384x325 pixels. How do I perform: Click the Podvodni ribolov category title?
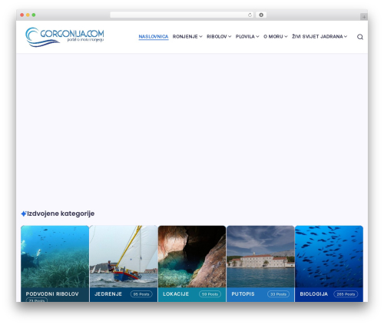[x=52, y=294]
